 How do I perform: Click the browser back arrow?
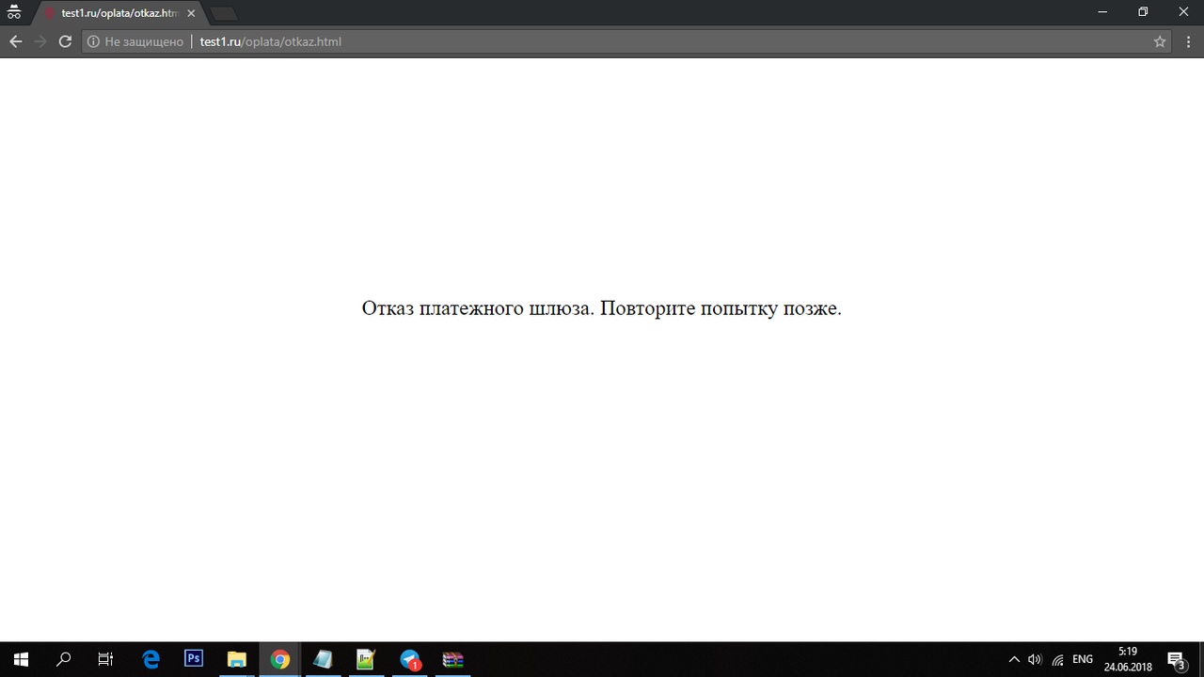(x=15, y=41)
